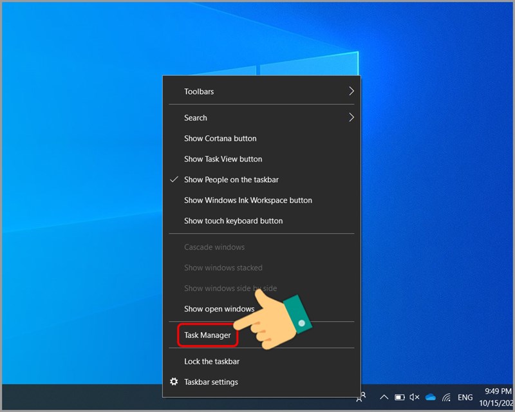This screenshot has height=412, width=515.
Task: Enable Show Task View button option
Action: pyautogui.click(x=223, y=159)
